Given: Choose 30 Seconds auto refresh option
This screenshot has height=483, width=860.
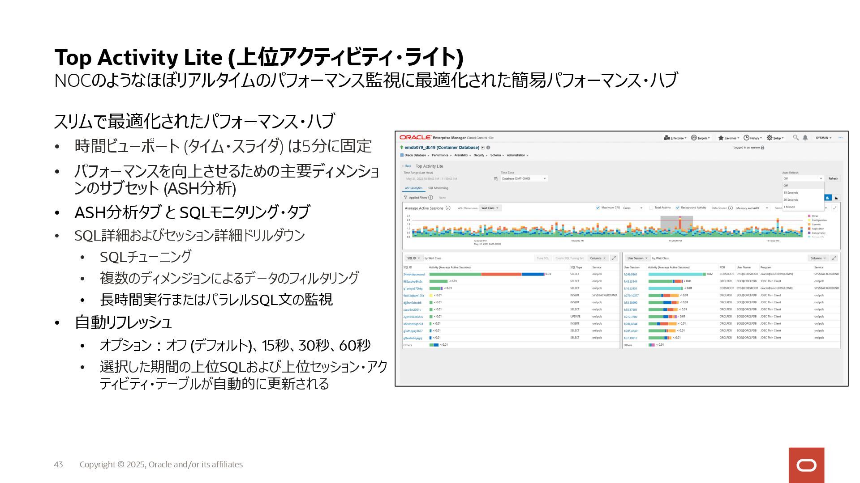Looking at the screenshot, I should [804, 200].
